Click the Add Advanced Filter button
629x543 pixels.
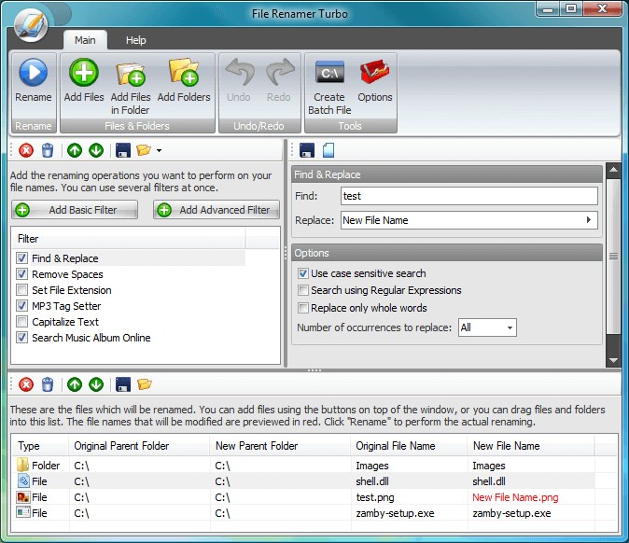(x=216, y=210)
